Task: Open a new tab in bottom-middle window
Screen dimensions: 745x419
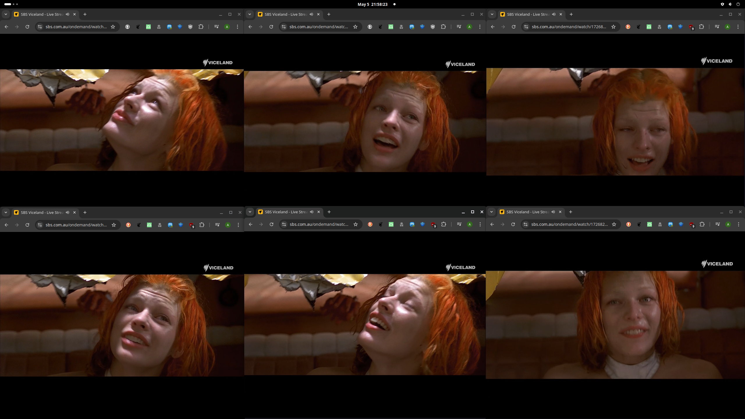Action: pyautogui.click(x=329, y=212)
